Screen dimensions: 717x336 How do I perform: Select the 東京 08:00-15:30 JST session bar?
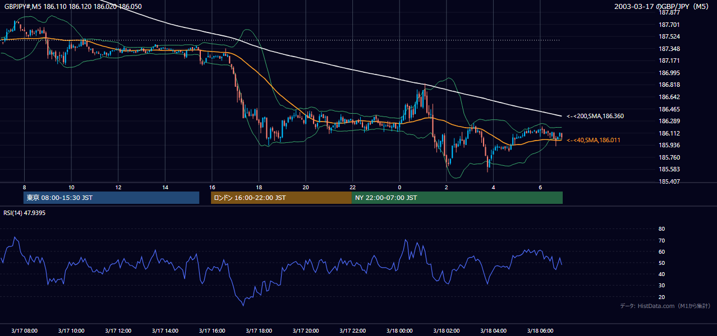click(111, 198)
